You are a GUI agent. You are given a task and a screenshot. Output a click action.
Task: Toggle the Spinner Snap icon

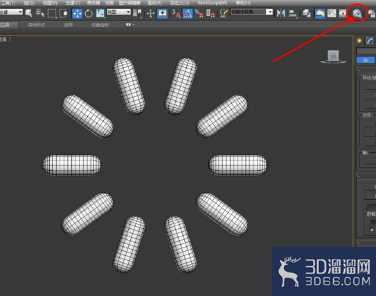211,13
